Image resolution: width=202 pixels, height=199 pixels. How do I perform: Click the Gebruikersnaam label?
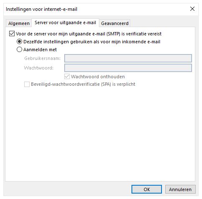[x=43, y=58]
